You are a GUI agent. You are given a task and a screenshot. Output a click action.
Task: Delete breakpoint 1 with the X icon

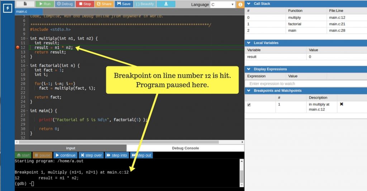point(341,104)
